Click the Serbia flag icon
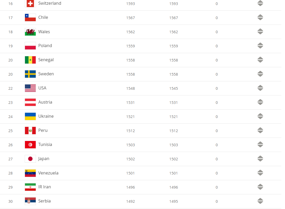Screen dimensions: 285x209 click(30, 201)
